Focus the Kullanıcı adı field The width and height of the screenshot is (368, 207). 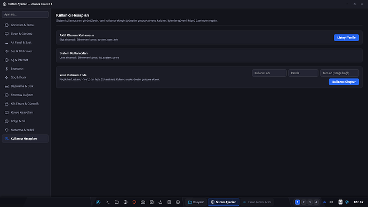[x=269, y=73]
